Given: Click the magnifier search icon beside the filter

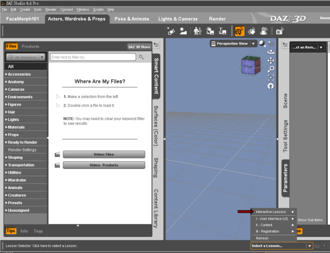Looking at the screenshot, I should pos(141,57).
